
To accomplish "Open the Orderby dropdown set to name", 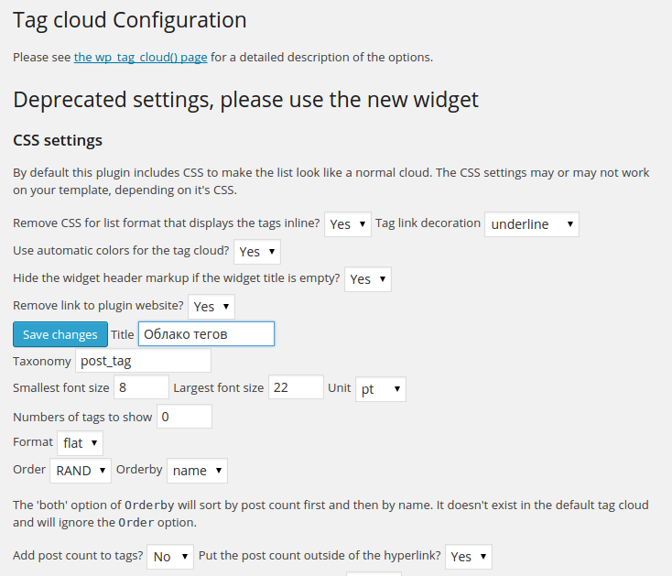I will pos(197,470).
